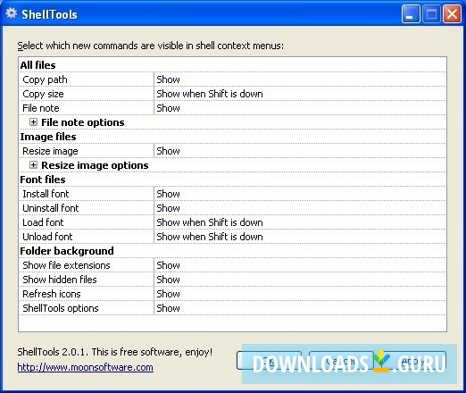466x393 pixels.
Task: Click the OK button
Action: (269, 361)
